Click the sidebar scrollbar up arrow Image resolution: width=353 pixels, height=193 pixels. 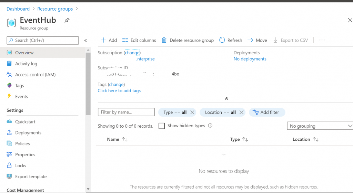(88, 50)
